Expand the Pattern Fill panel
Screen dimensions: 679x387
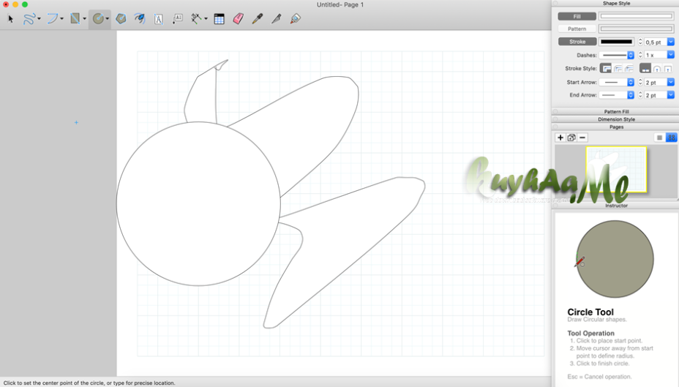coord(616,112)
